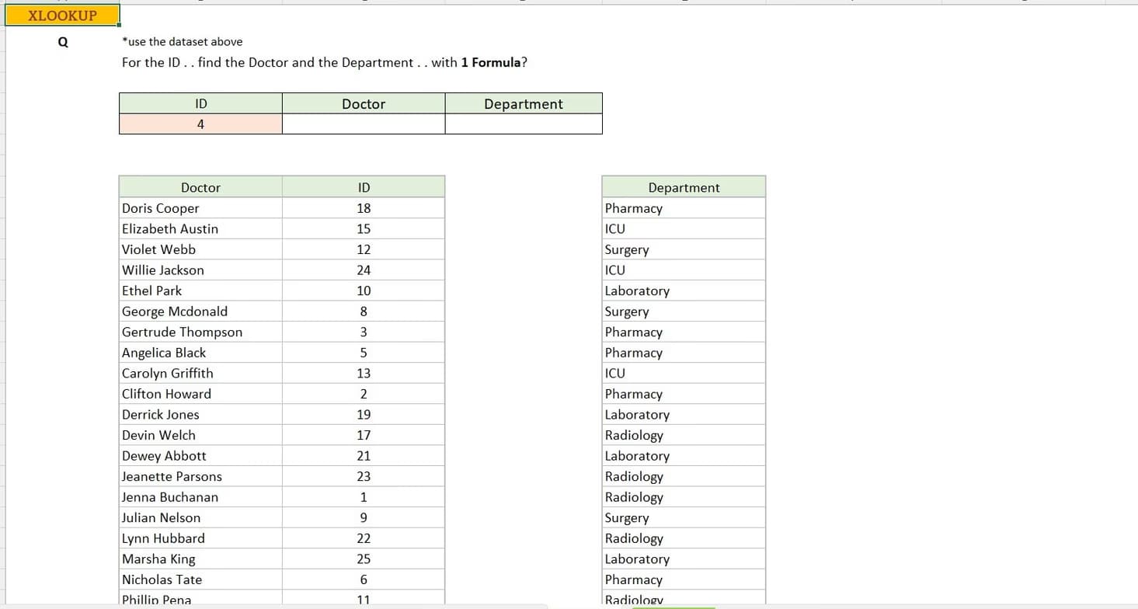Click the question text about 1 Formula
Image resolution: width=1138 pixels, height=609 pixels.
[x=325, y=62]
